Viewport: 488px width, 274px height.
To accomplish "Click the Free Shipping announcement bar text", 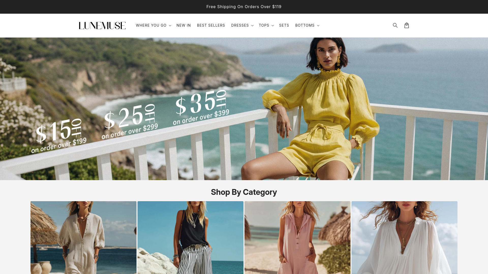I will pyautogui.click(x=244, y=7).
